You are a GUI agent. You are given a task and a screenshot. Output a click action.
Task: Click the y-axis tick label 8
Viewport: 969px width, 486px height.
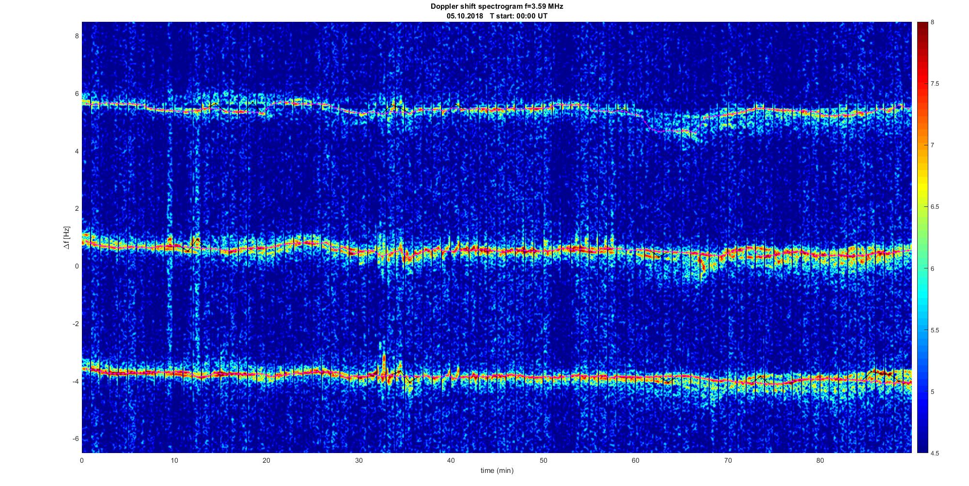pos(76,36)
